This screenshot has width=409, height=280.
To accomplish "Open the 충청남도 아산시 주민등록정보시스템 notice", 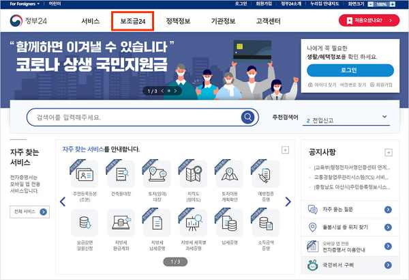I will pos(352,187).
